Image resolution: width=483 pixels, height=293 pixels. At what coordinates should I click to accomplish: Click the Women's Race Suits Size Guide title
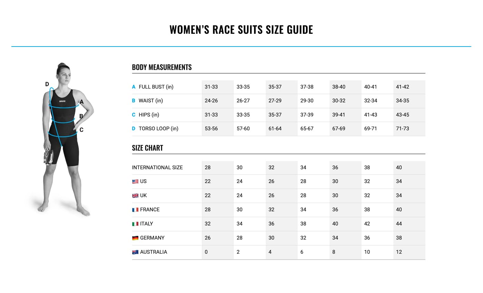pos(241,30)
